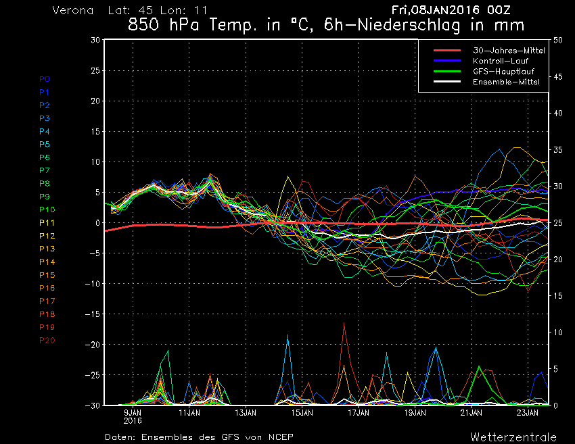The height and width of the screenshot is (444, 575).
Task: Click the white Ensemble-Mittel legend line
Action: (x=442, y=82)
